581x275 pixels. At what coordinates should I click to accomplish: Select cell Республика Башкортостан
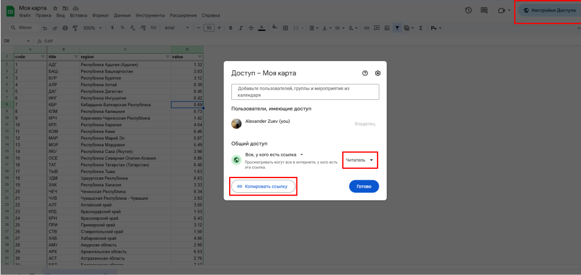(125, 71)
